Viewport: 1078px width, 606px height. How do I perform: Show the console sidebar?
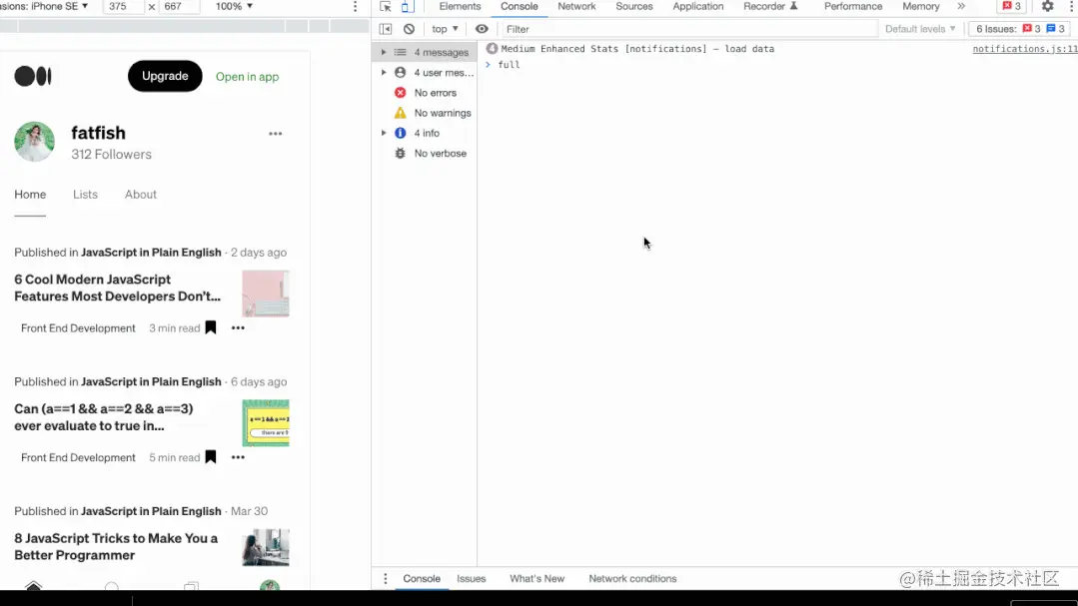point(385,28)
